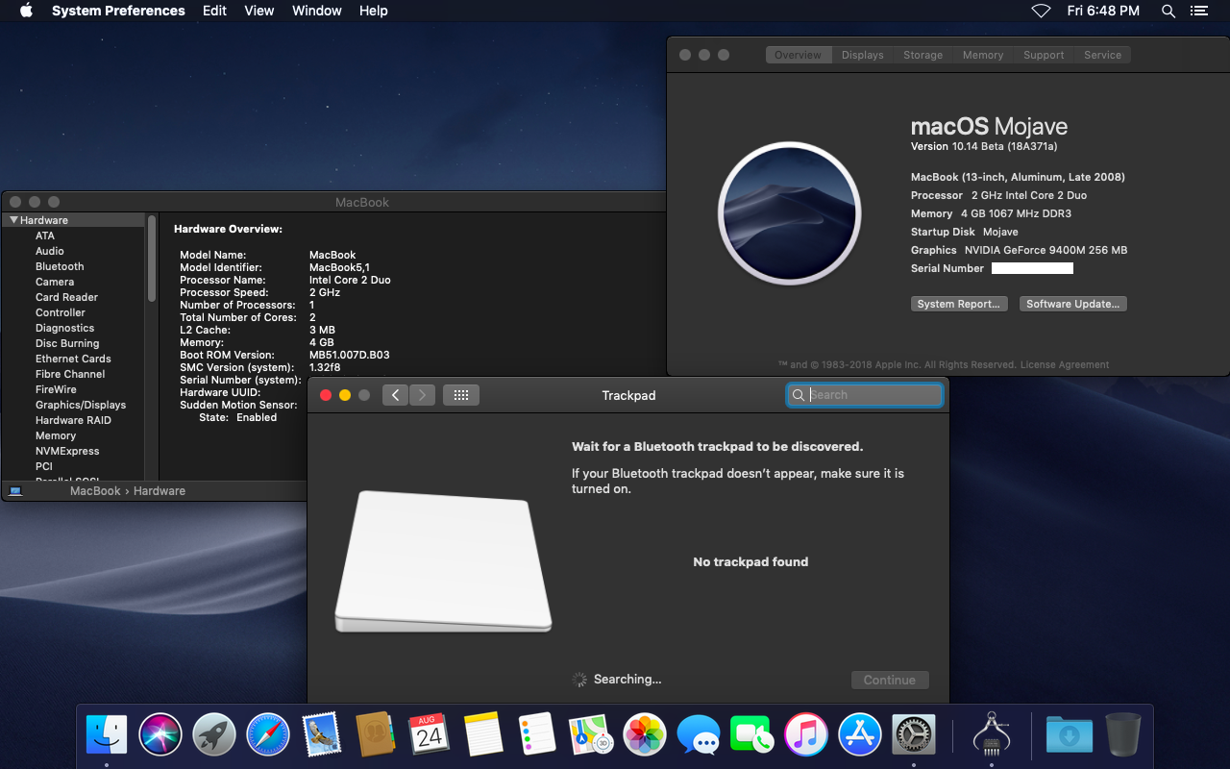1230x769 pixels.
Task: Open Launchpad rocket icon in Dock
Action: click(214, 735)
